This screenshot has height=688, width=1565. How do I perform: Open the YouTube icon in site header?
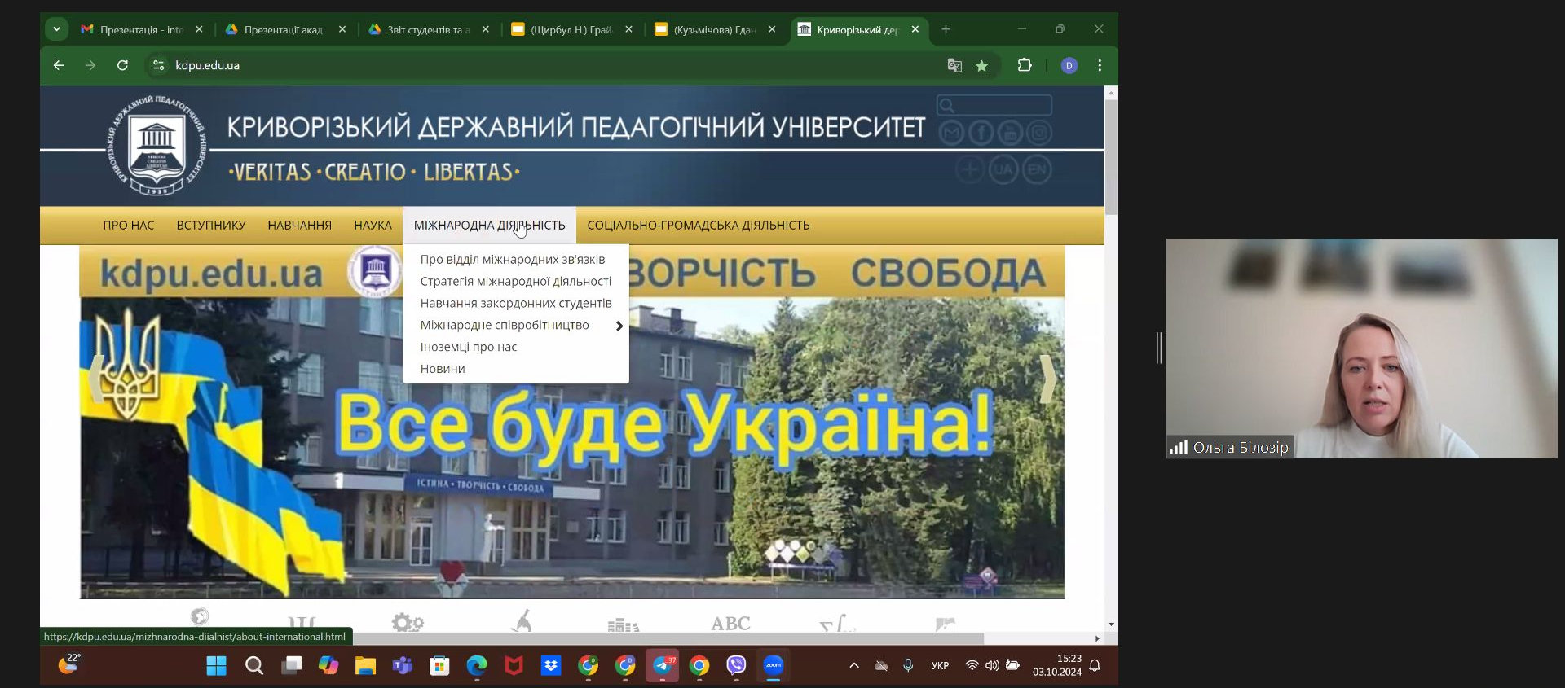coord(1010,133)
